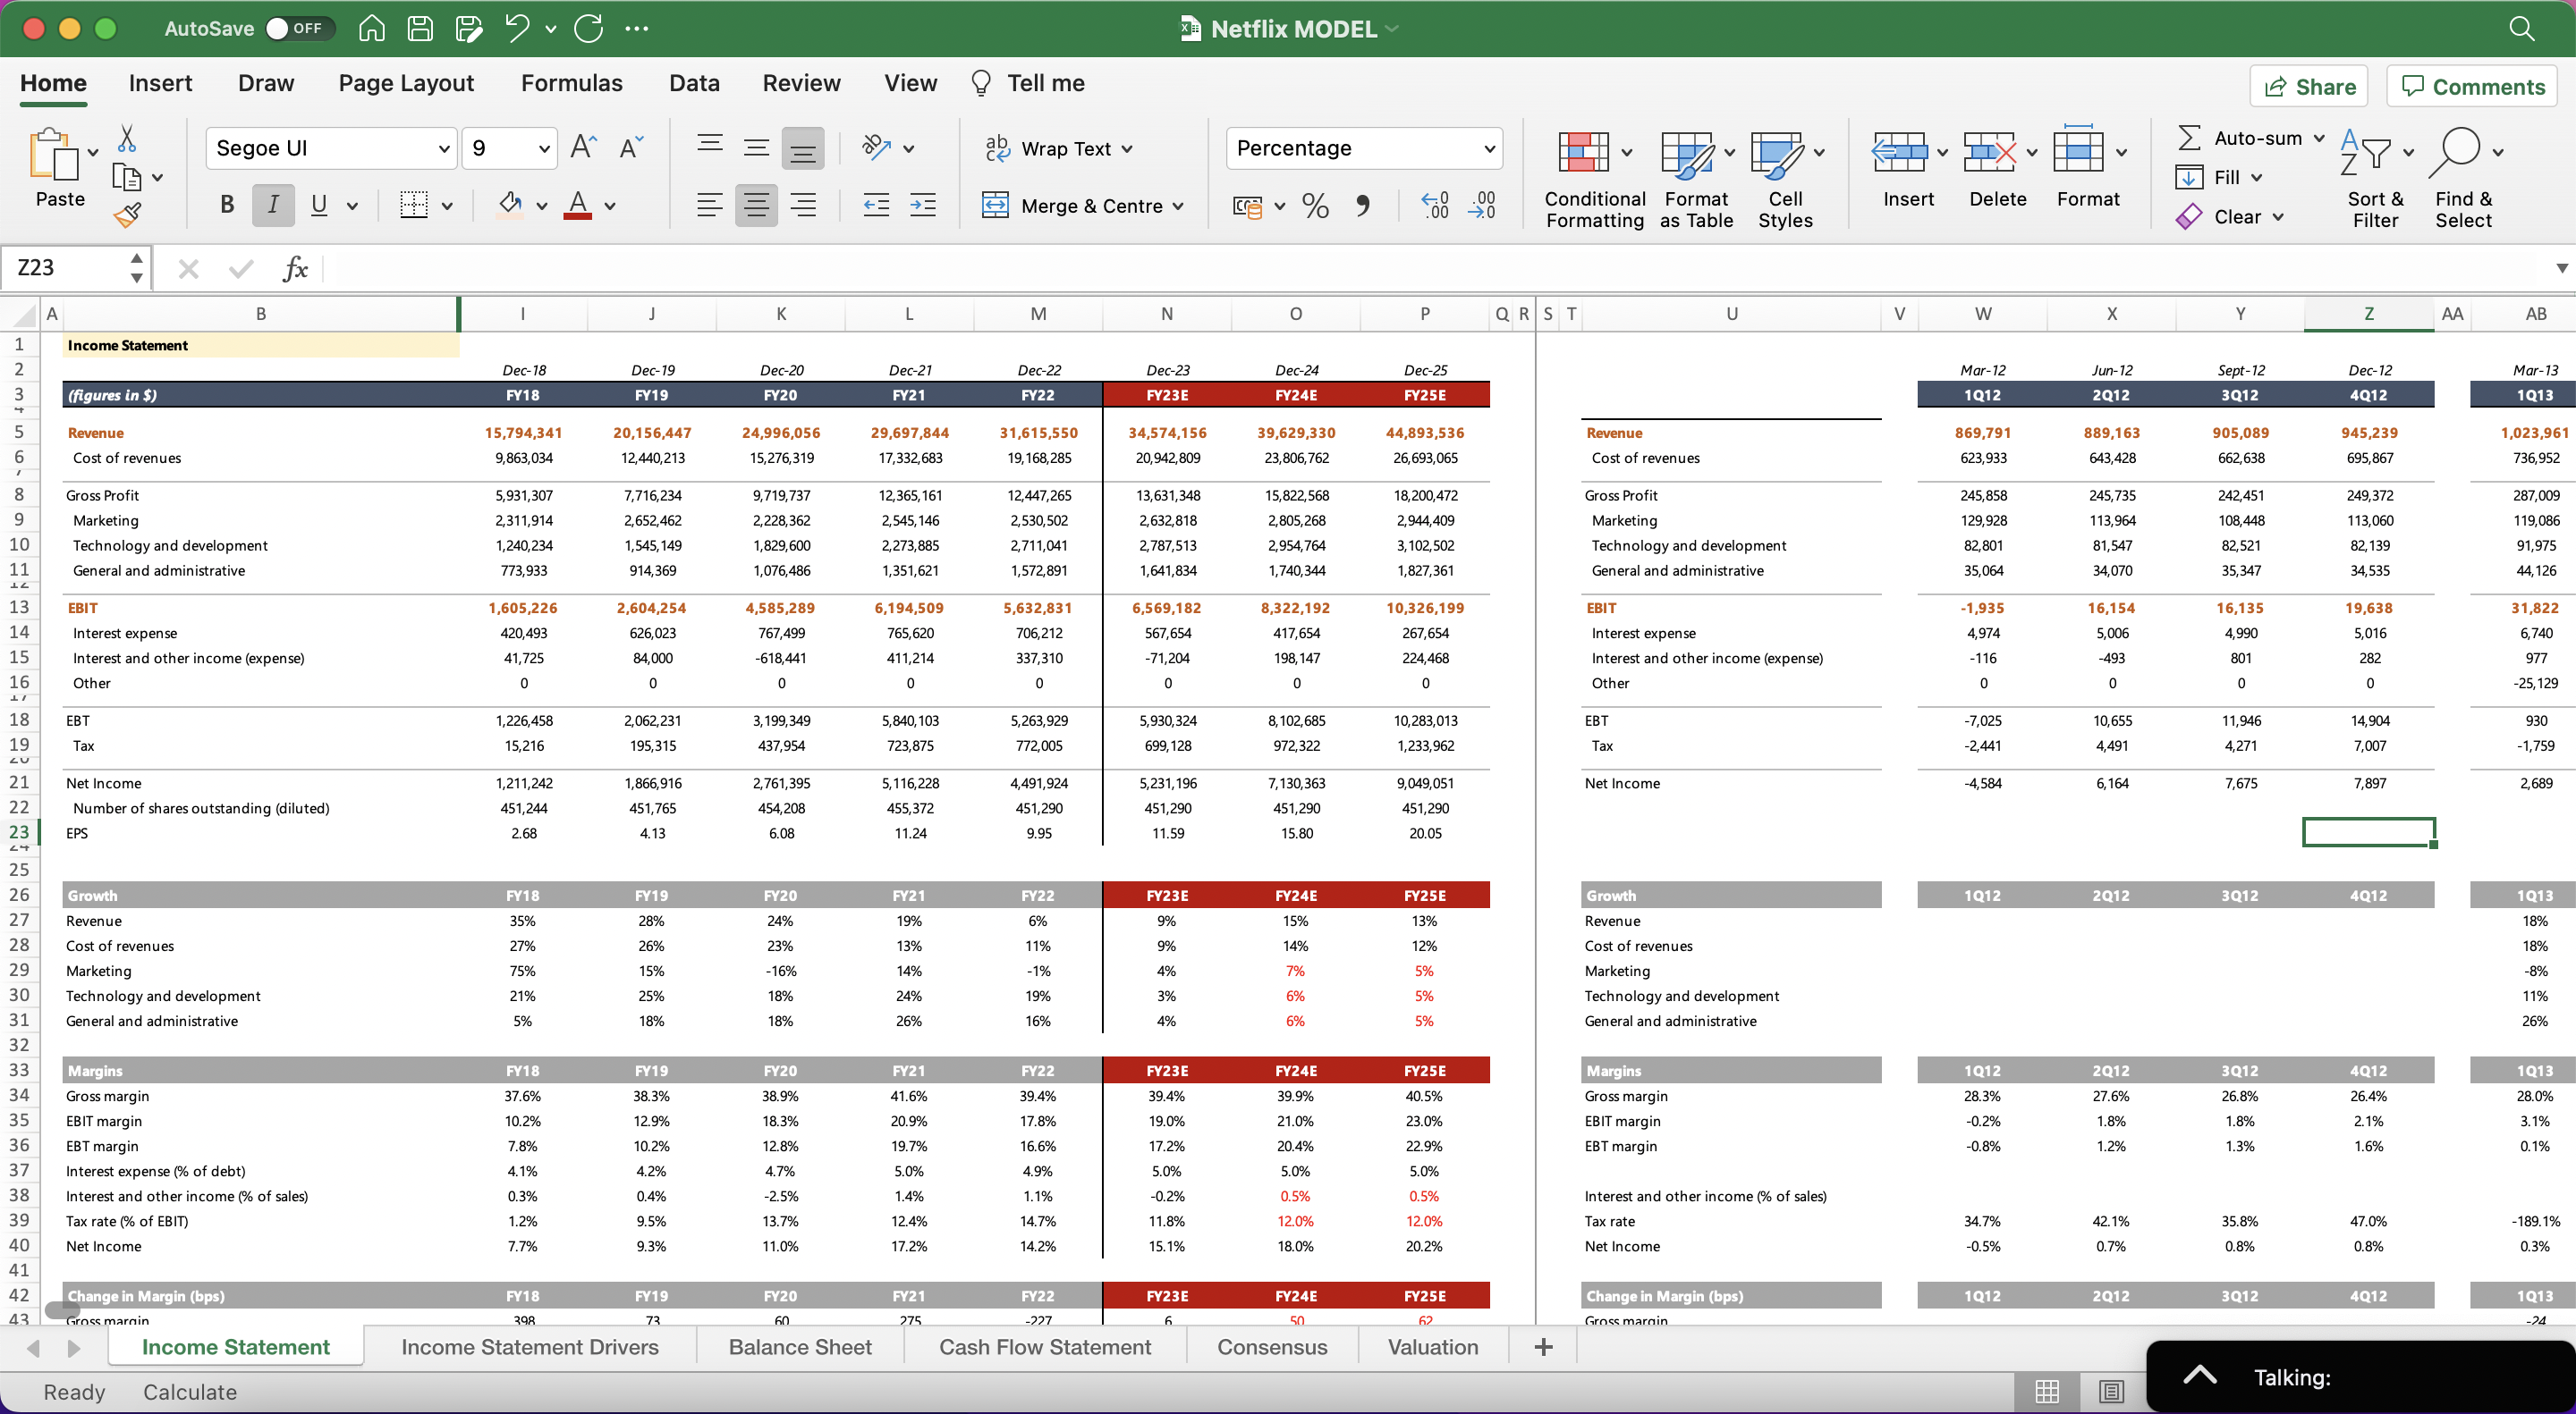Toggle Bold formatting
This screenshot has width=2576, height=1414.
point(227,205)
